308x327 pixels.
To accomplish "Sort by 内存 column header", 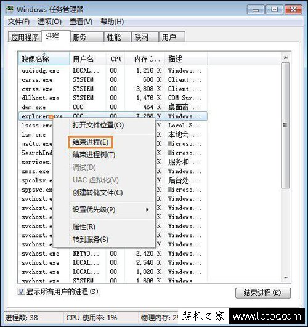I will click(145, 59).
